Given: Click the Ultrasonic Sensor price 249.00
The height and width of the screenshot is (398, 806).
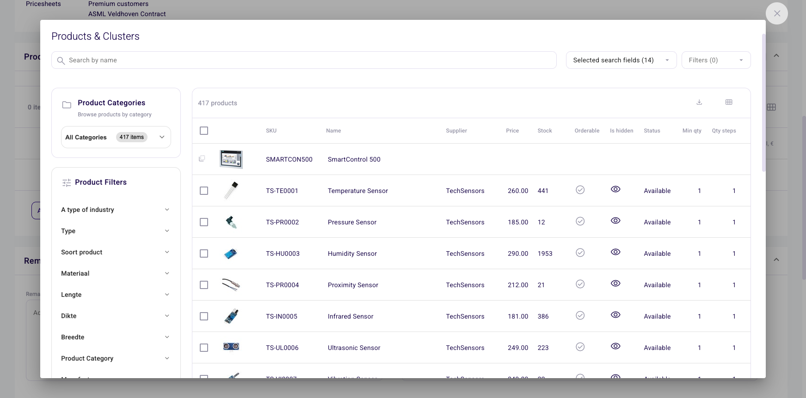Looking at the screenshot, I should [x=518, y=348].
